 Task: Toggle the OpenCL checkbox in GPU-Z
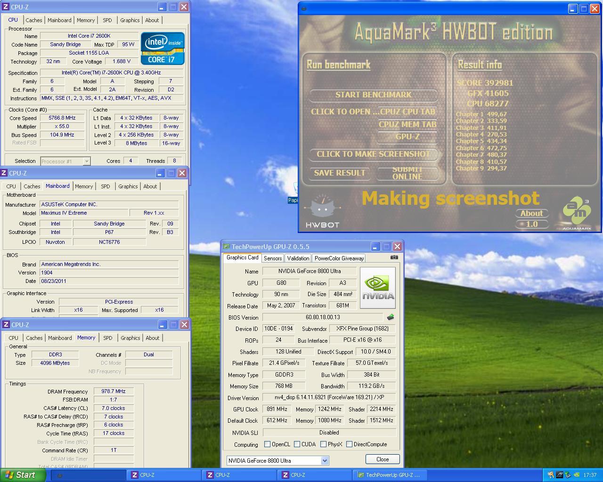(x=267, y=444)
